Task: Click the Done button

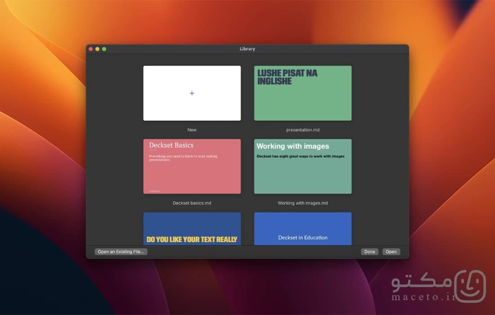Action: point(369,252)
